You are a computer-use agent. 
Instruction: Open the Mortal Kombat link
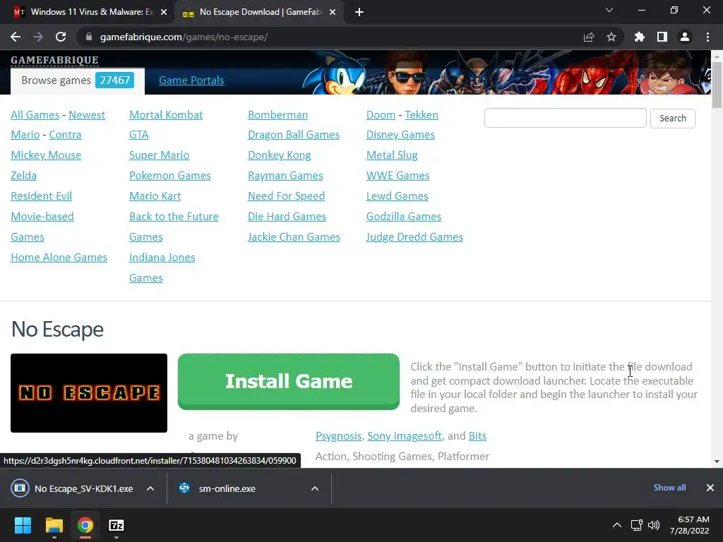[166, 115]
